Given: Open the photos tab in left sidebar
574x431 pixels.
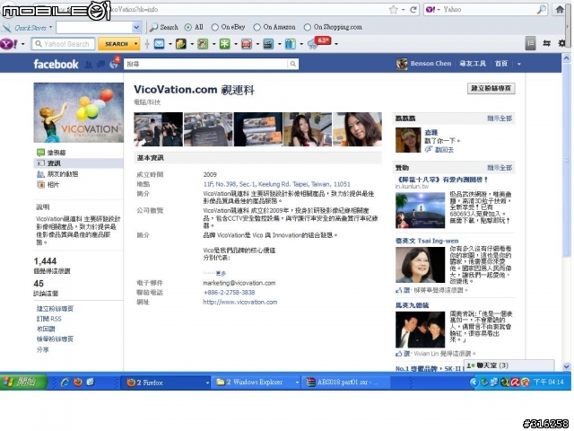Looking at the screenshot, I should pos(48,185).
